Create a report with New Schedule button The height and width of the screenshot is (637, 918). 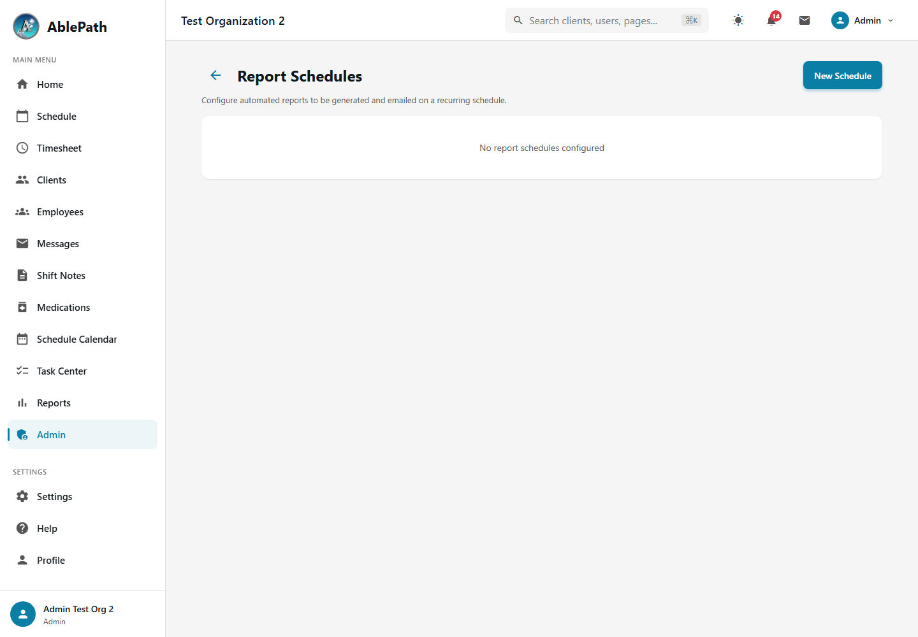(842, 75)
